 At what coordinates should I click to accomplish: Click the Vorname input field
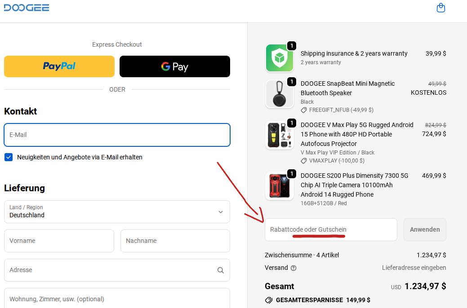point(59,241)
